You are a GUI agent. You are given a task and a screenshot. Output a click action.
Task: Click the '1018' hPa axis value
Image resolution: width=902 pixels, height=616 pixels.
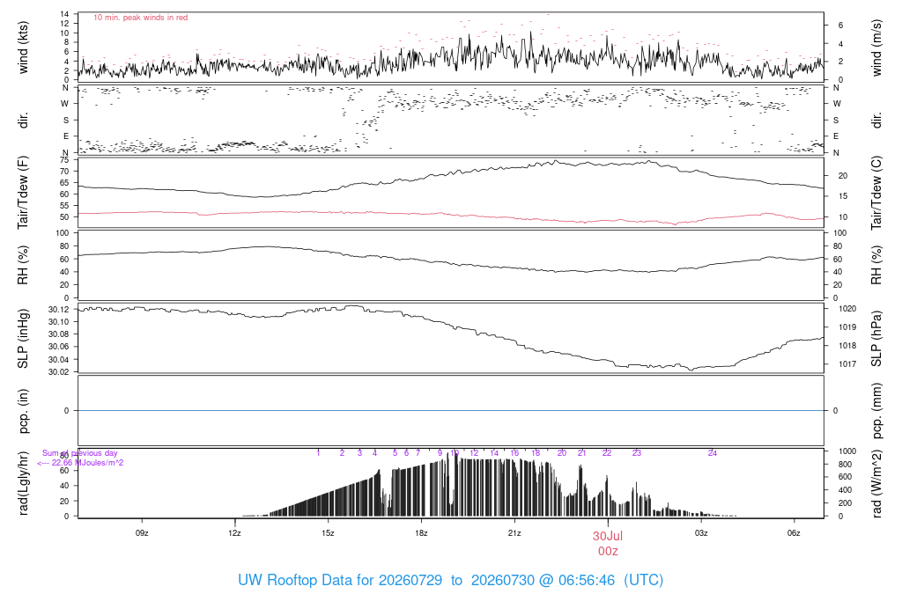coord(847,345)
